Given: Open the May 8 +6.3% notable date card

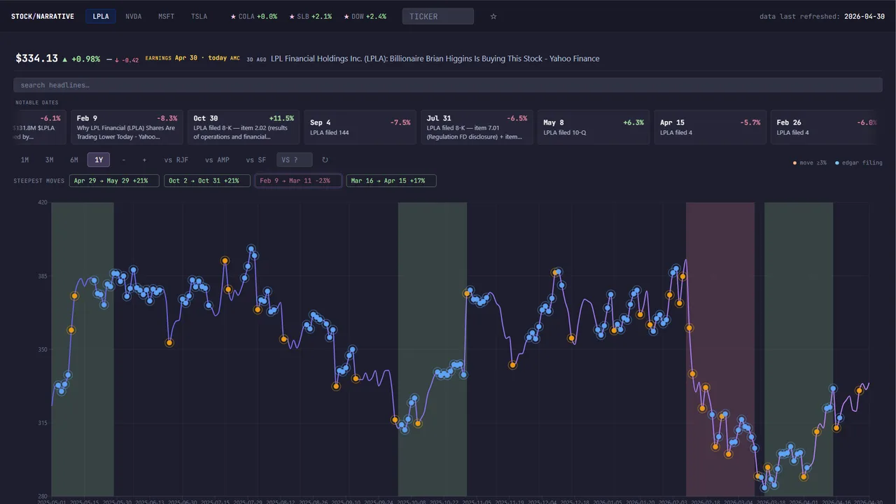Looking at the screenshot, I should [x=594, y=127].
